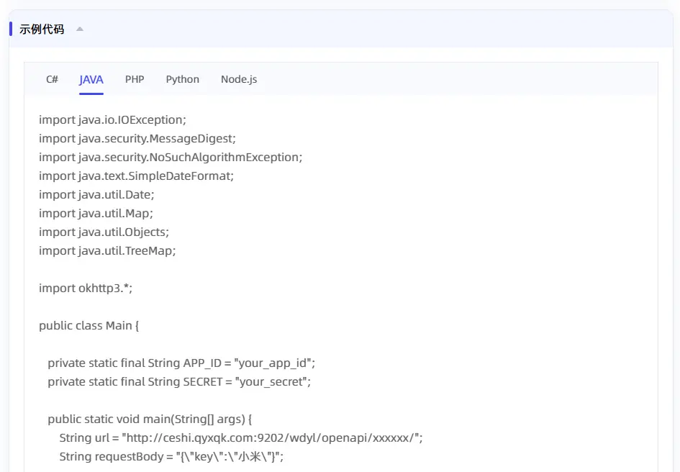This screenshot has height=472, width=680.
Task: Click the SimpleDateFormat import line
Action: 137,176
